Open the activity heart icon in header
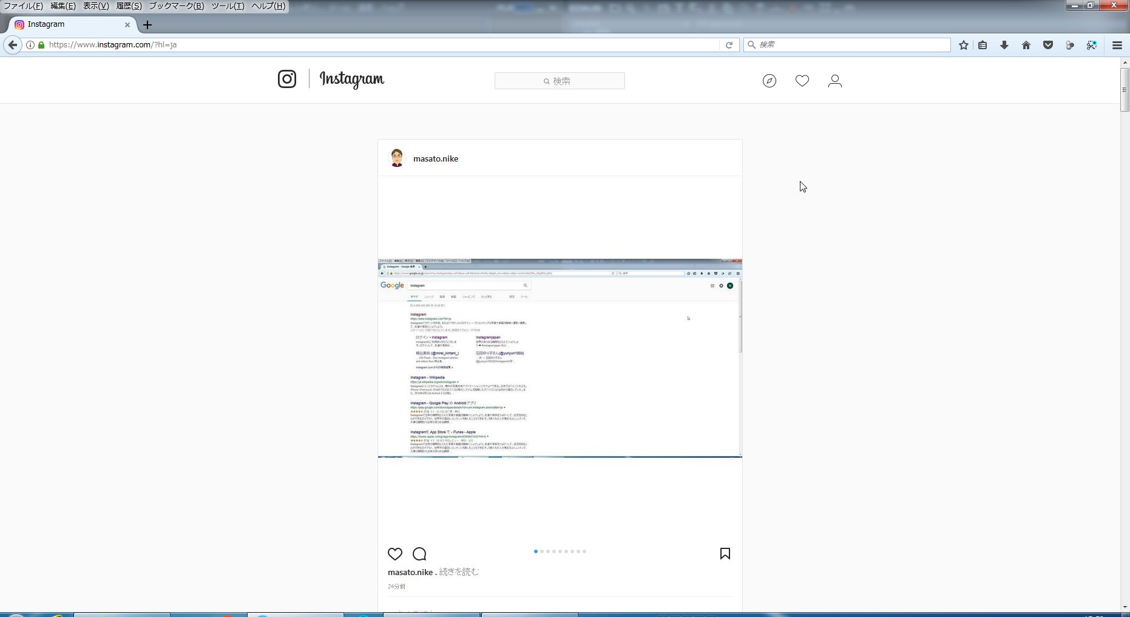 click(x=802, y=81)
